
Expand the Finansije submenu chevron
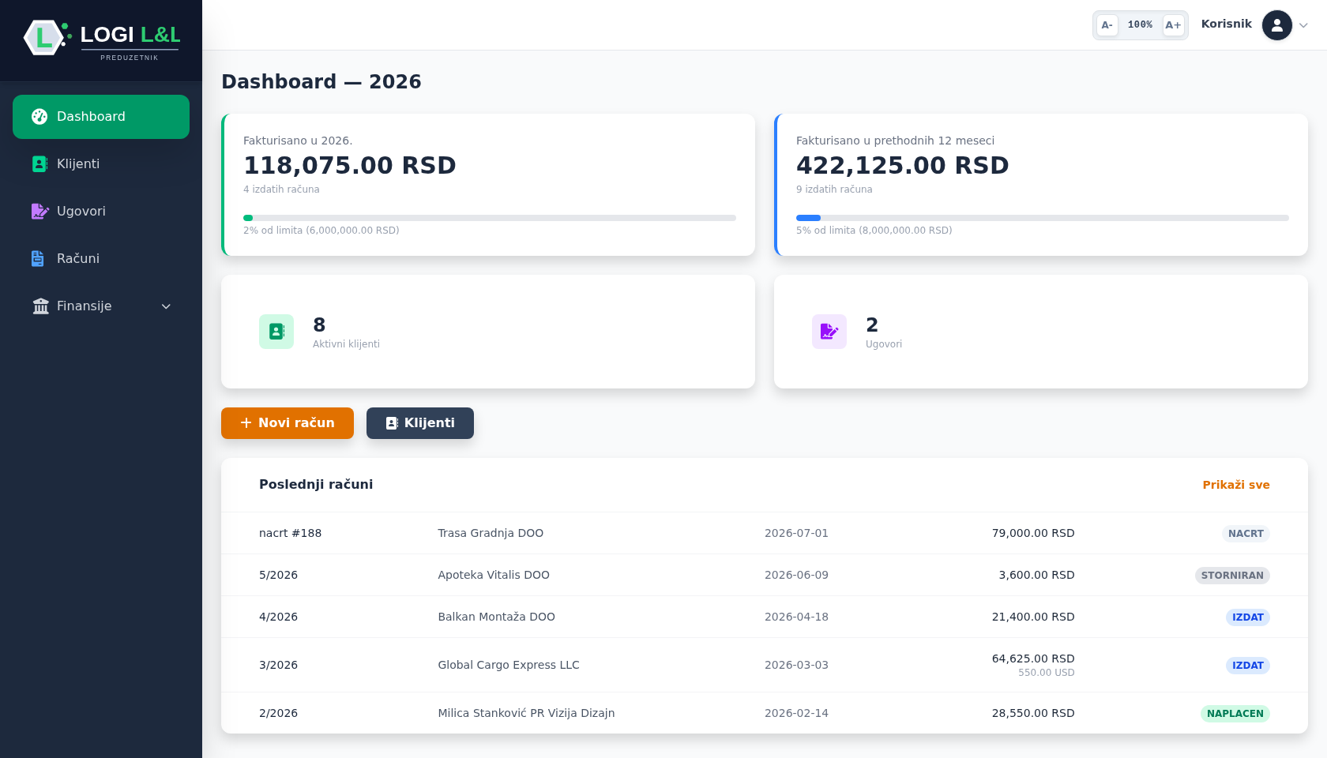point(166,306)
